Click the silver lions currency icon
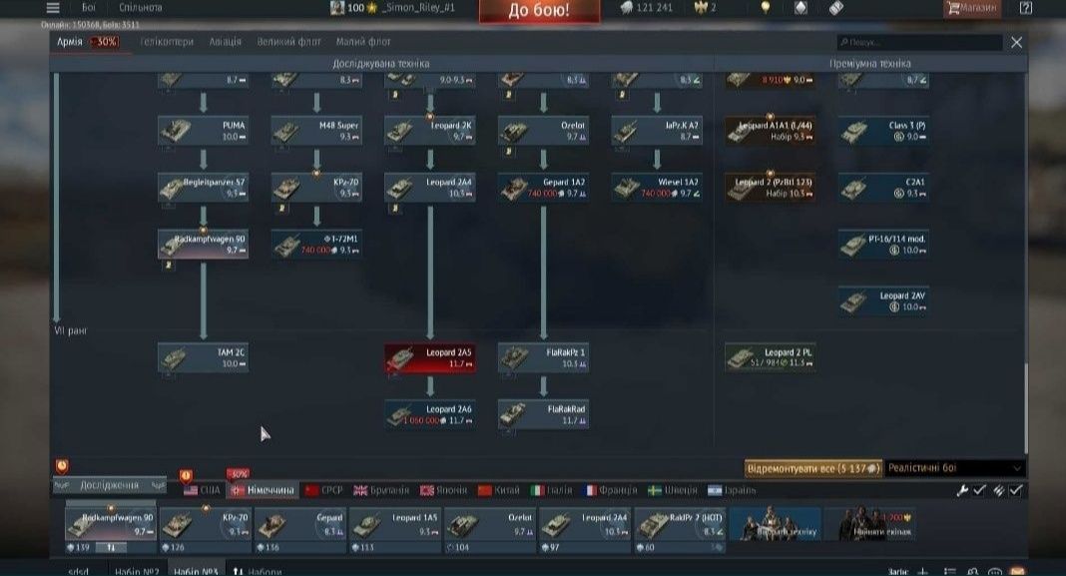 (x=626, y=7)
